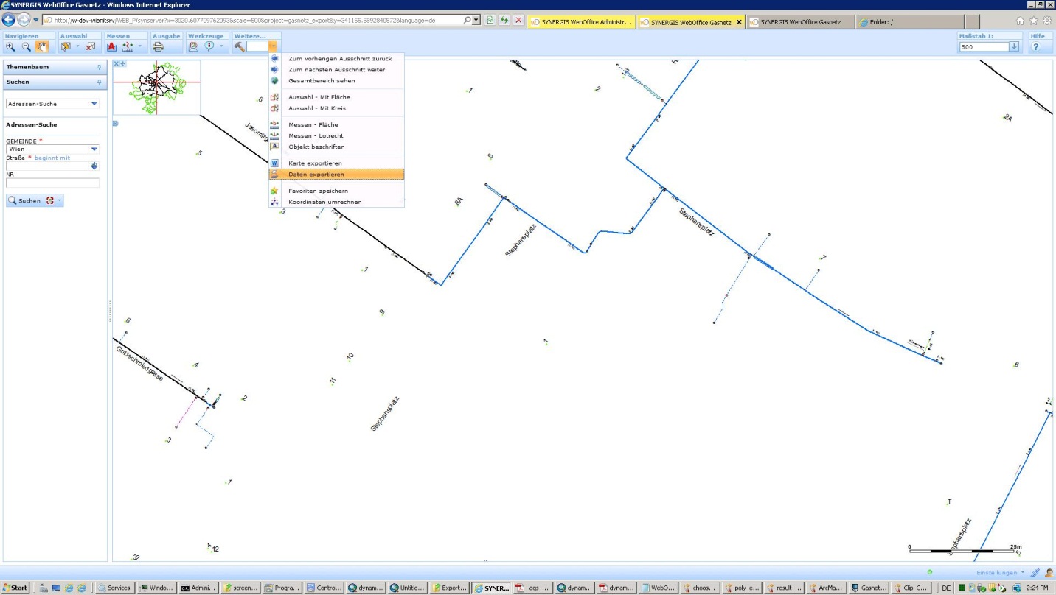Expand the Auswahl tool dropdown arrow
The height and width of the screenshot is (595, 1056).
[x=77, y=46]
